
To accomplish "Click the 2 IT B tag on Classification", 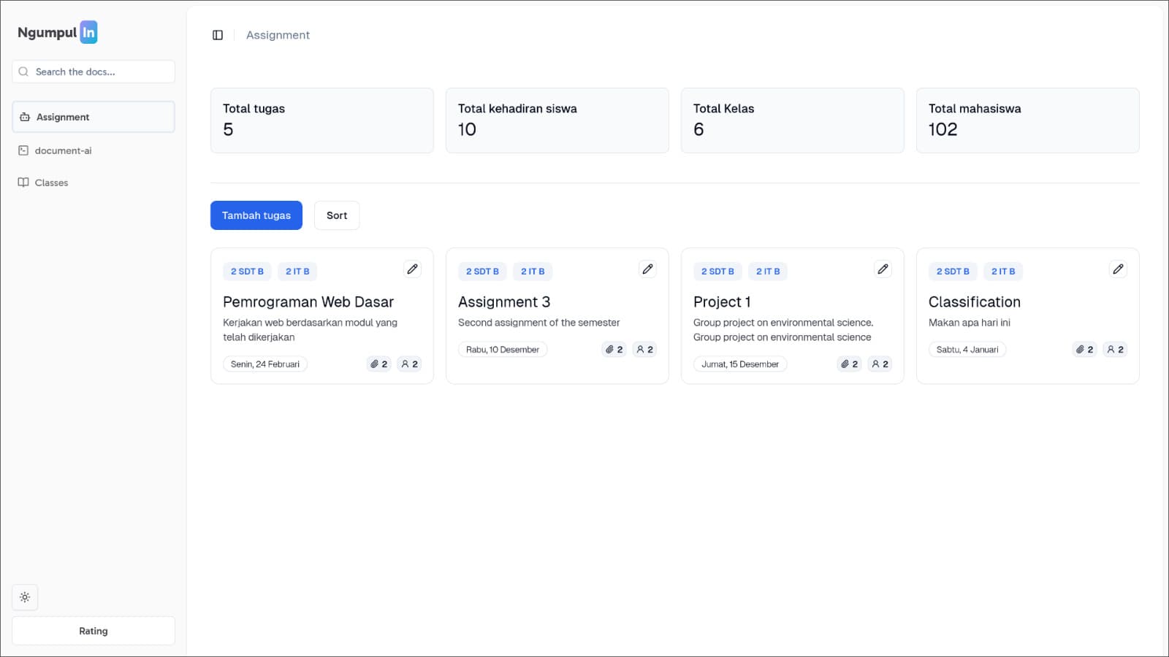I will point(1002,272).
